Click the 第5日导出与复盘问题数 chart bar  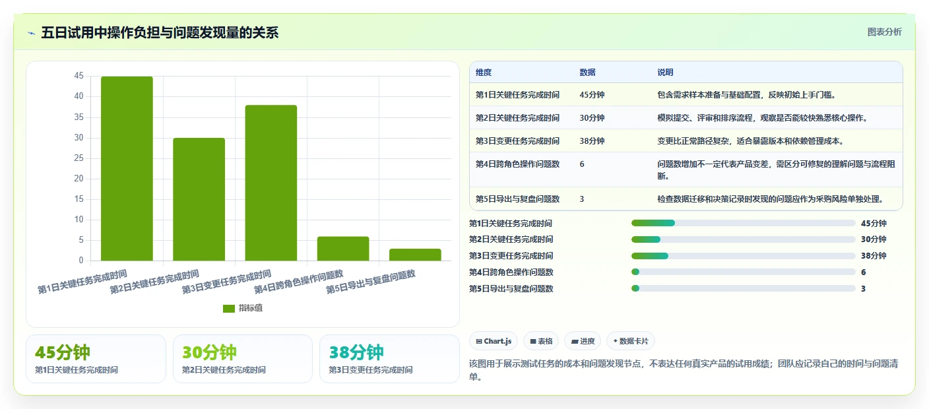tap(415, 255)
